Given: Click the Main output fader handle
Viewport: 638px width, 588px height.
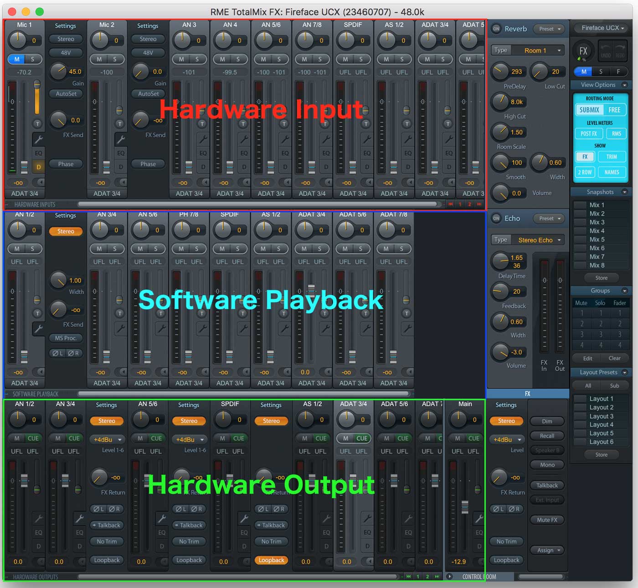Looking at the screenshot, I should click(x=465, y=507).
